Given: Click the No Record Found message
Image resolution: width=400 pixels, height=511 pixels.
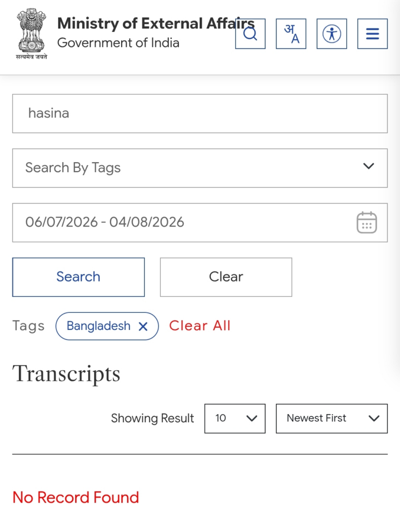Looking at the screenshot, I should (x=76, y=498).
